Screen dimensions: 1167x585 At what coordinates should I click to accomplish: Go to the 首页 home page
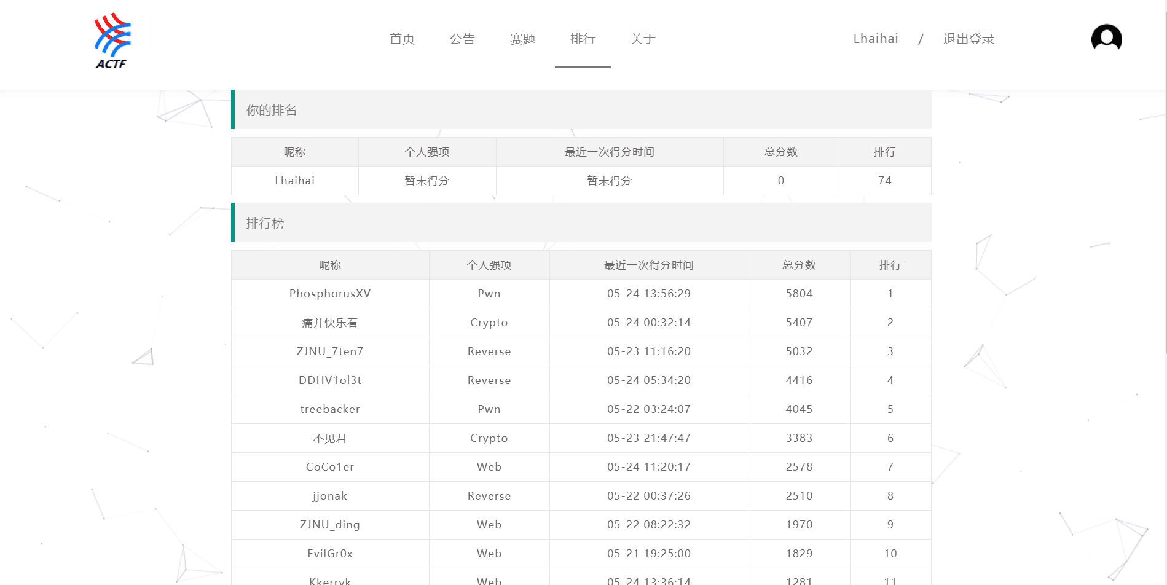[402, 39]
